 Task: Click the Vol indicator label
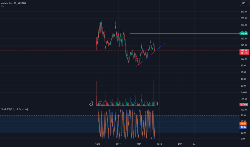click(x=3, y=6)
